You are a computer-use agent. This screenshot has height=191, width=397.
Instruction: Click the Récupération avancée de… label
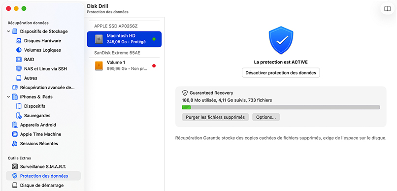(x=47, y=88)
